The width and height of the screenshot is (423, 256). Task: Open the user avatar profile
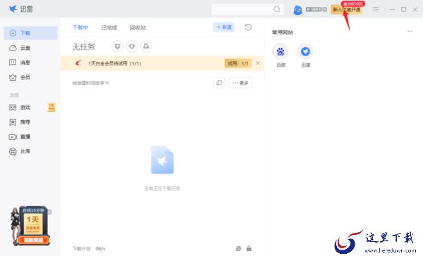[x=298, y=10]
